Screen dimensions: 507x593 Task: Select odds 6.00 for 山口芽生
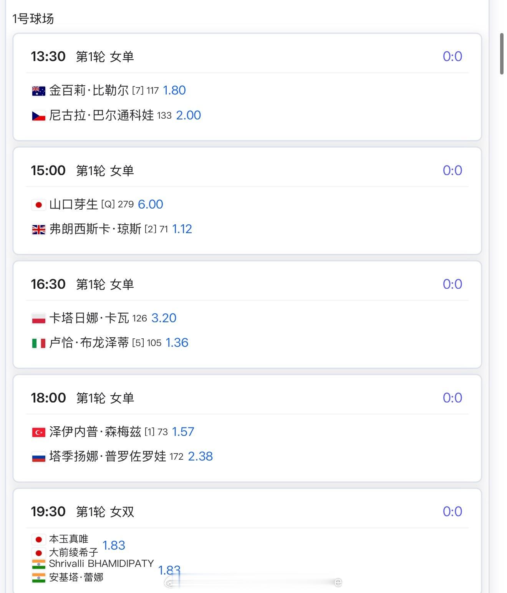coord(150,204)
